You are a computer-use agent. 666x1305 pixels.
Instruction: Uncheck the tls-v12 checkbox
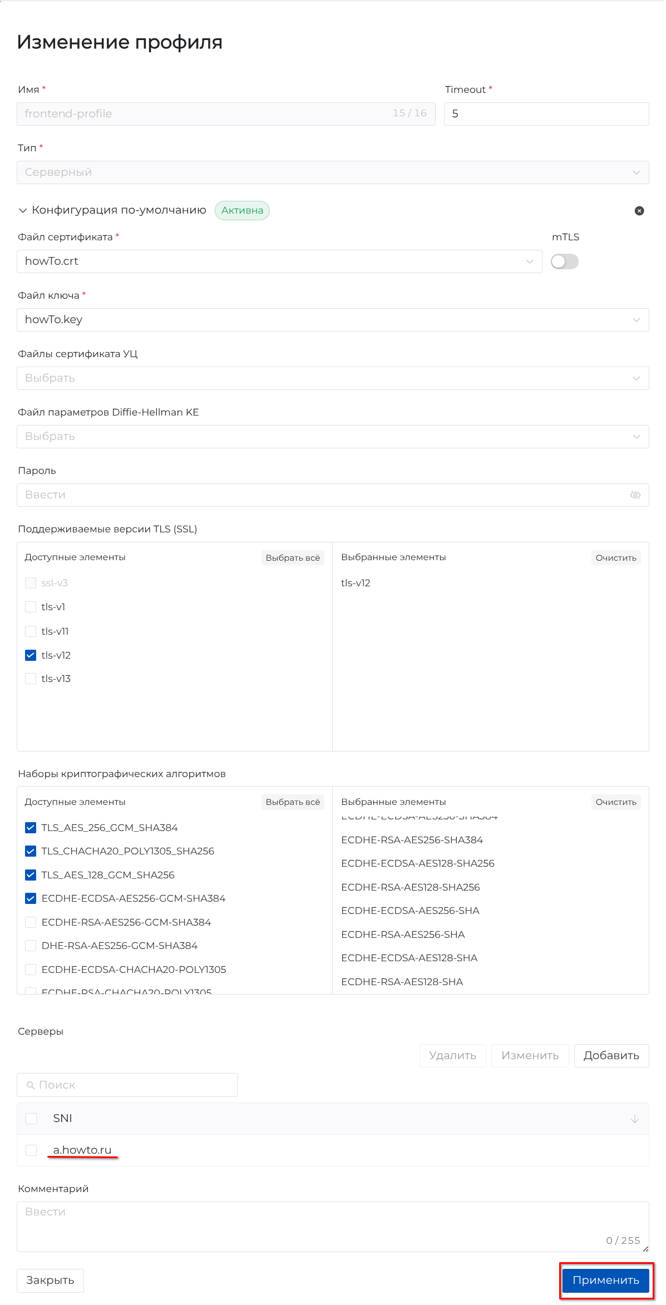(x=31, y=655)
